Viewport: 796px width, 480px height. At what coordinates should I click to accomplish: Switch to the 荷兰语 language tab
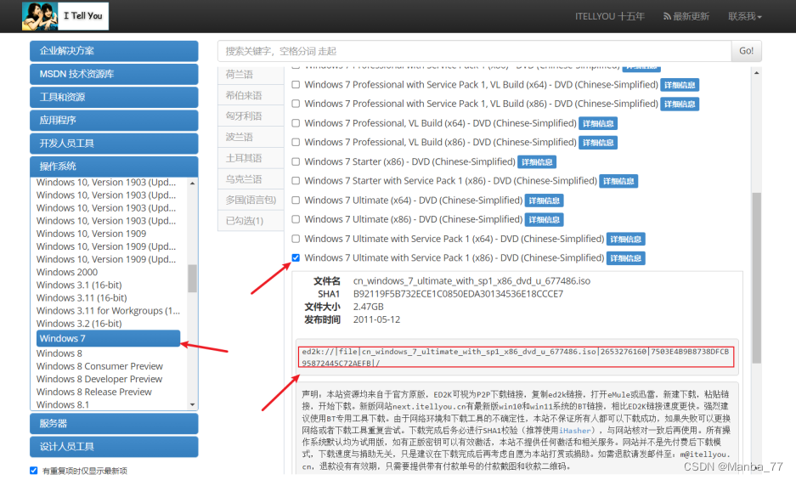tap(251, 75)
